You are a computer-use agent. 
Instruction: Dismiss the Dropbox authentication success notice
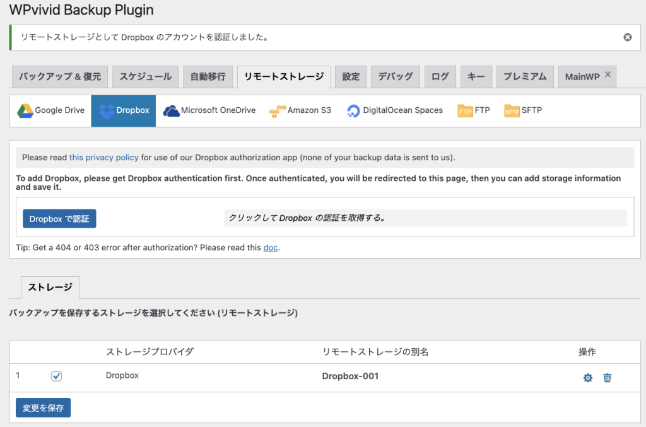click(627, 37)
